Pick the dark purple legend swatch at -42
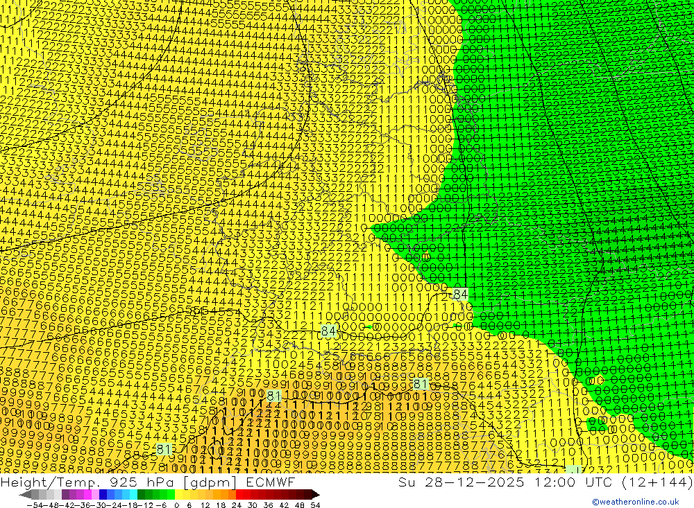694x508 pixels. [65, 494]
